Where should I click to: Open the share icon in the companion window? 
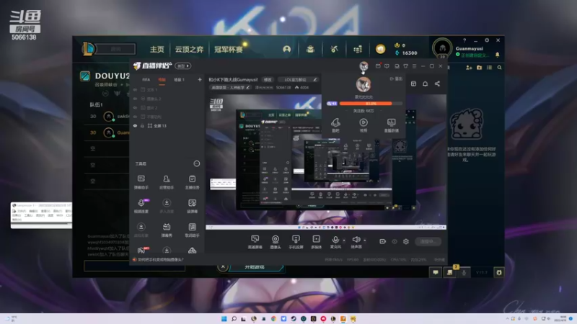[x=437, y=84]
